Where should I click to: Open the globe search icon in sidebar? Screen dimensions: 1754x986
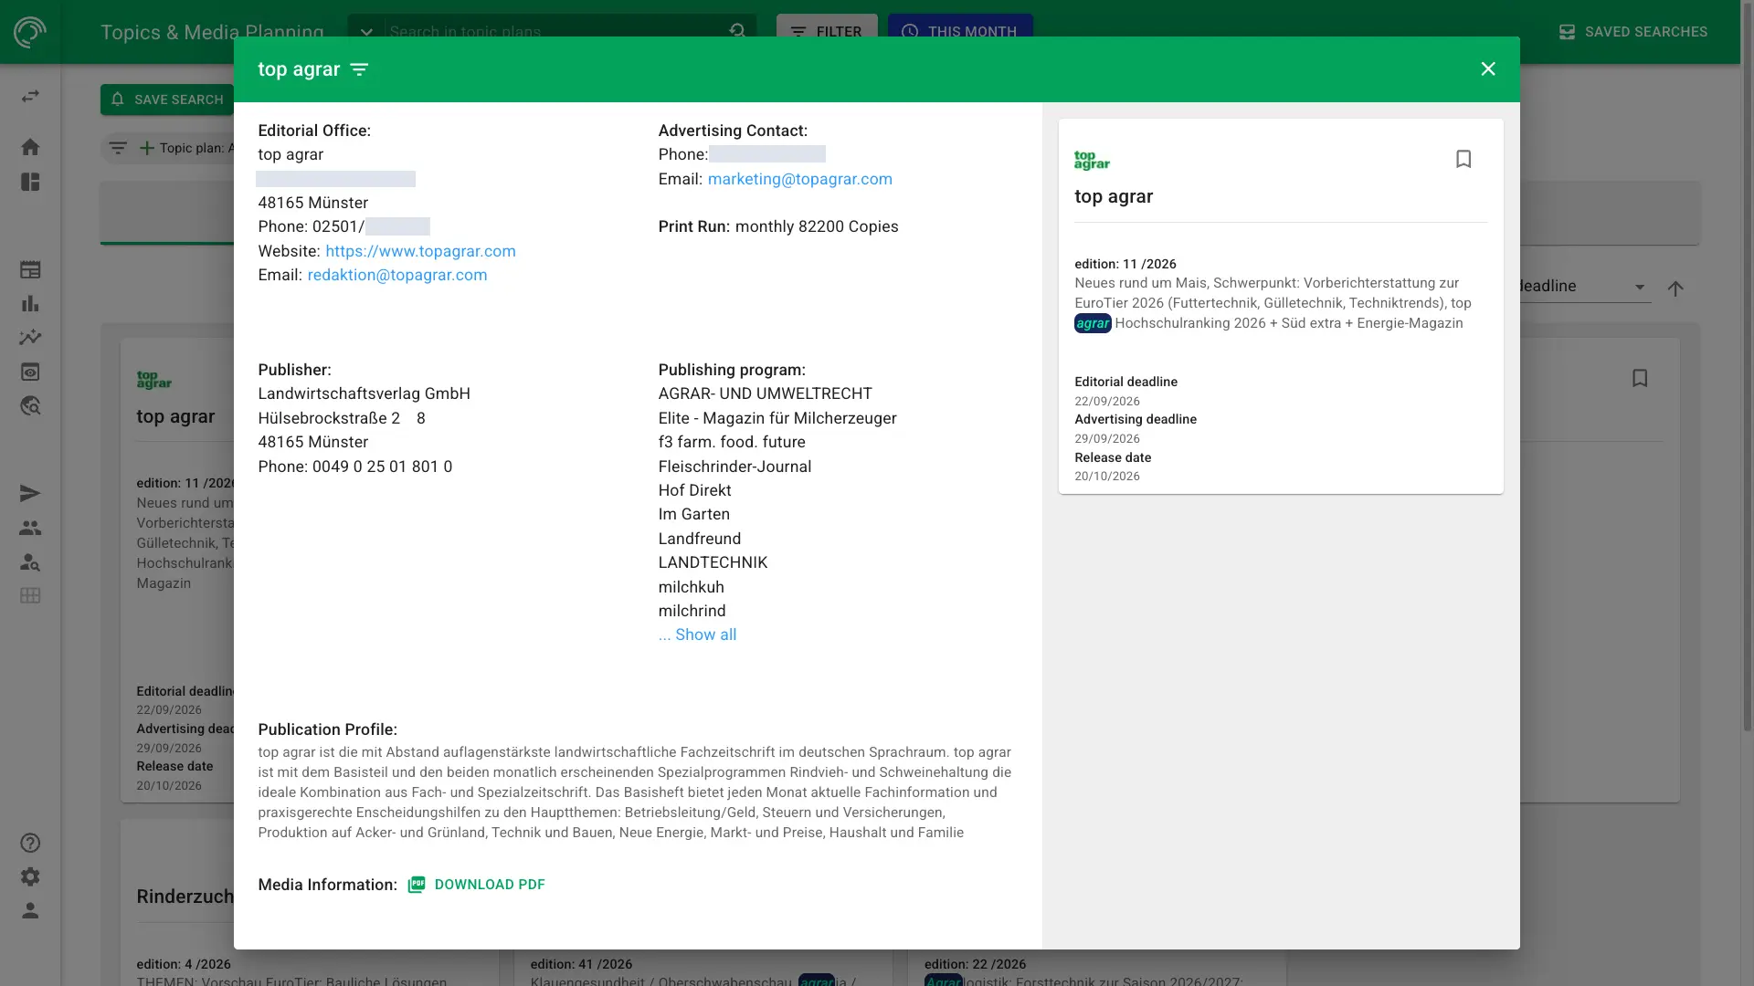pos(30,405)
